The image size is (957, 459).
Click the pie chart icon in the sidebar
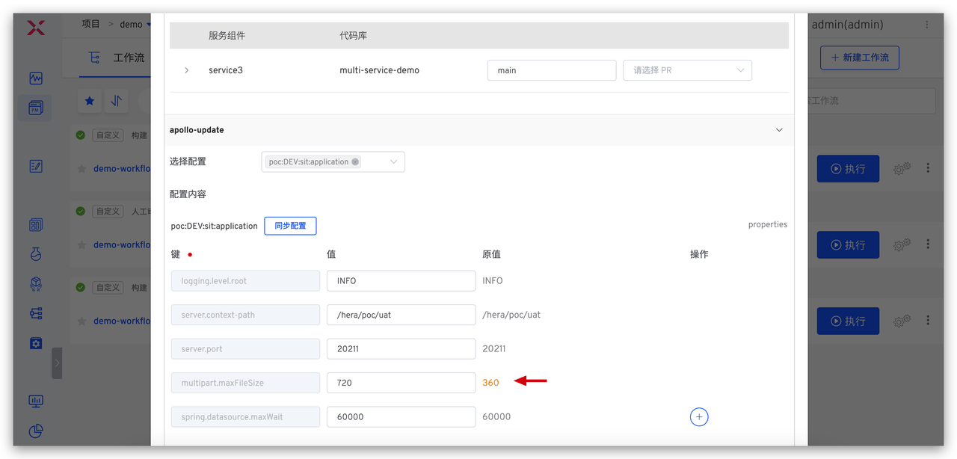click(x=36, y=431)
